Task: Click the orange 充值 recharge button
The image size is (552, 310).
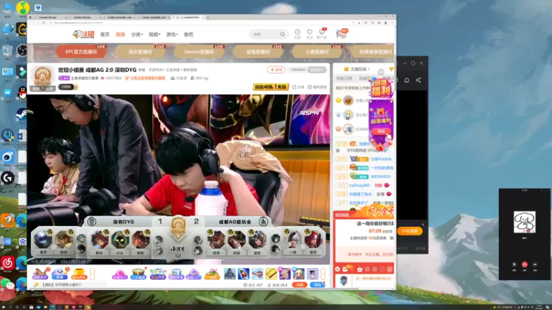Action: (299, 285)
